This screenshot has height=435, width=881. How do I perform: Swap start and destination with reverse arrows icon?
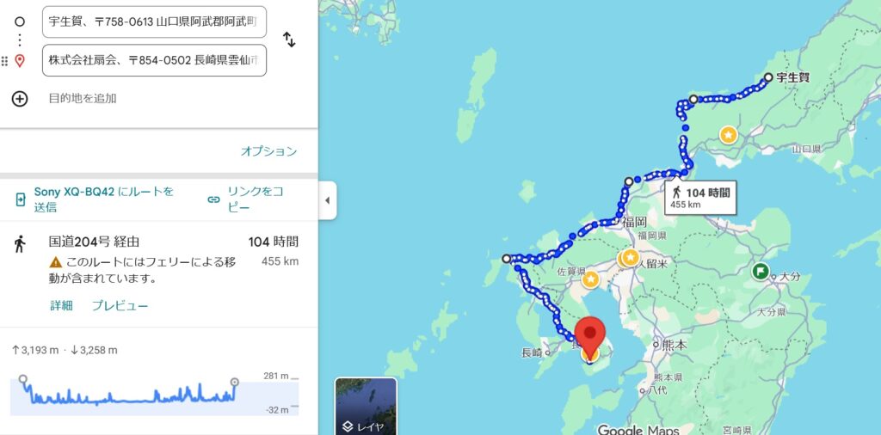tap(289, 40)
